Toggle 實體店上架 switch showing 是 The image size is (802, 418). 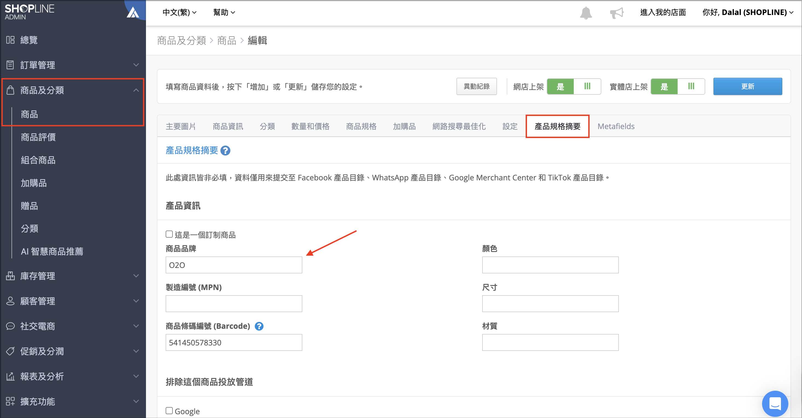tap(677, 86)
